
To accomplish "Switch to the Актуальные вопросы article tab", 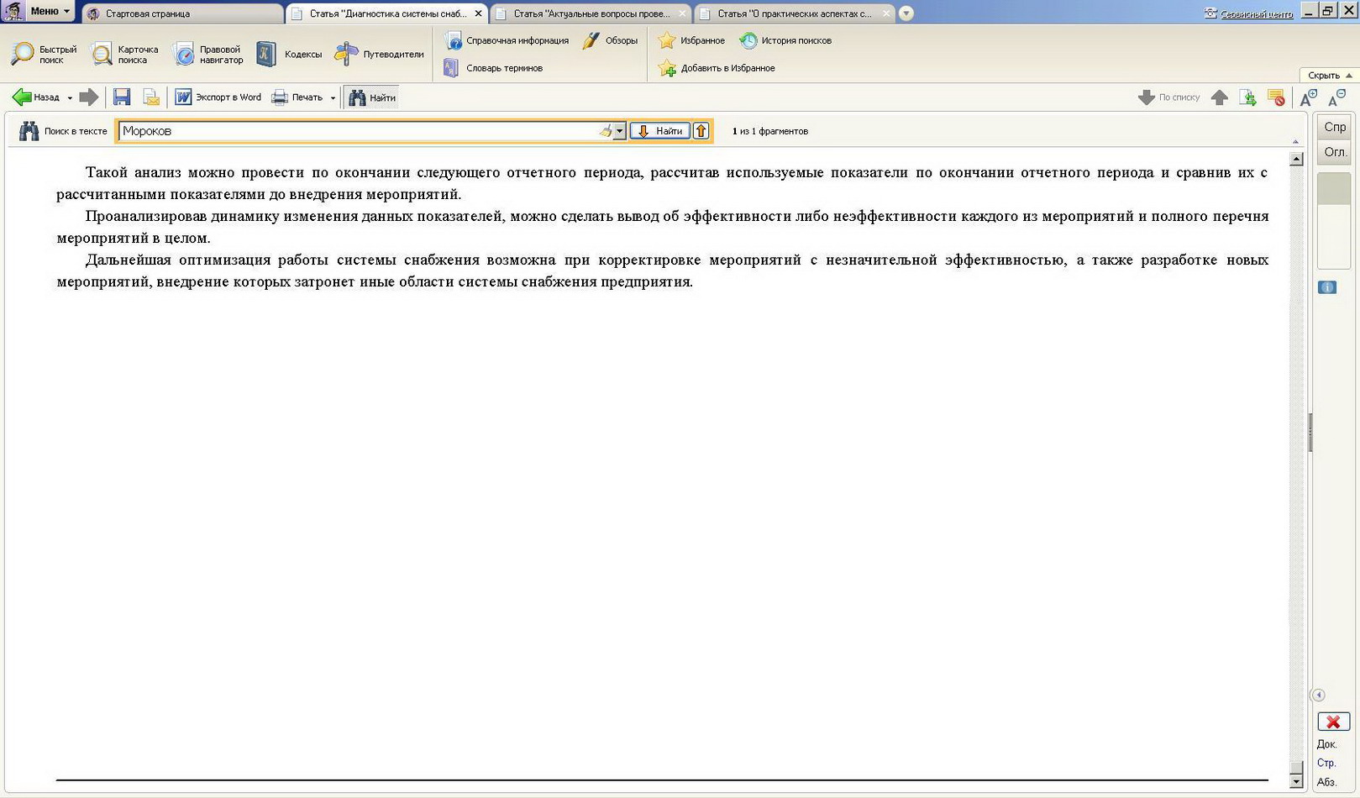I will click(x=591, y=13).
